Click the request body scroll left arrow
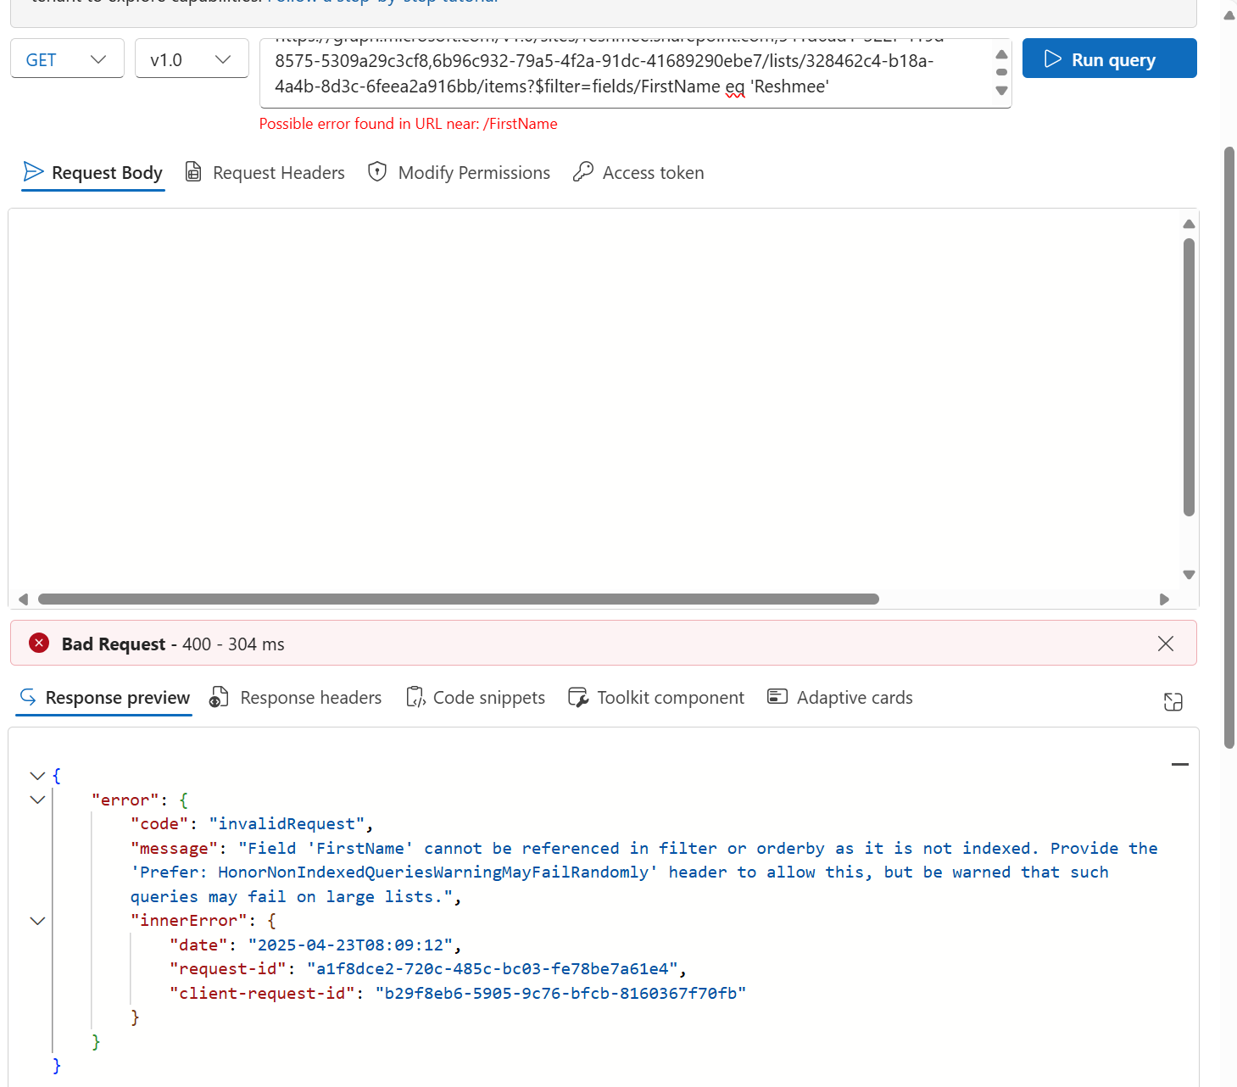 coord(23,599)
